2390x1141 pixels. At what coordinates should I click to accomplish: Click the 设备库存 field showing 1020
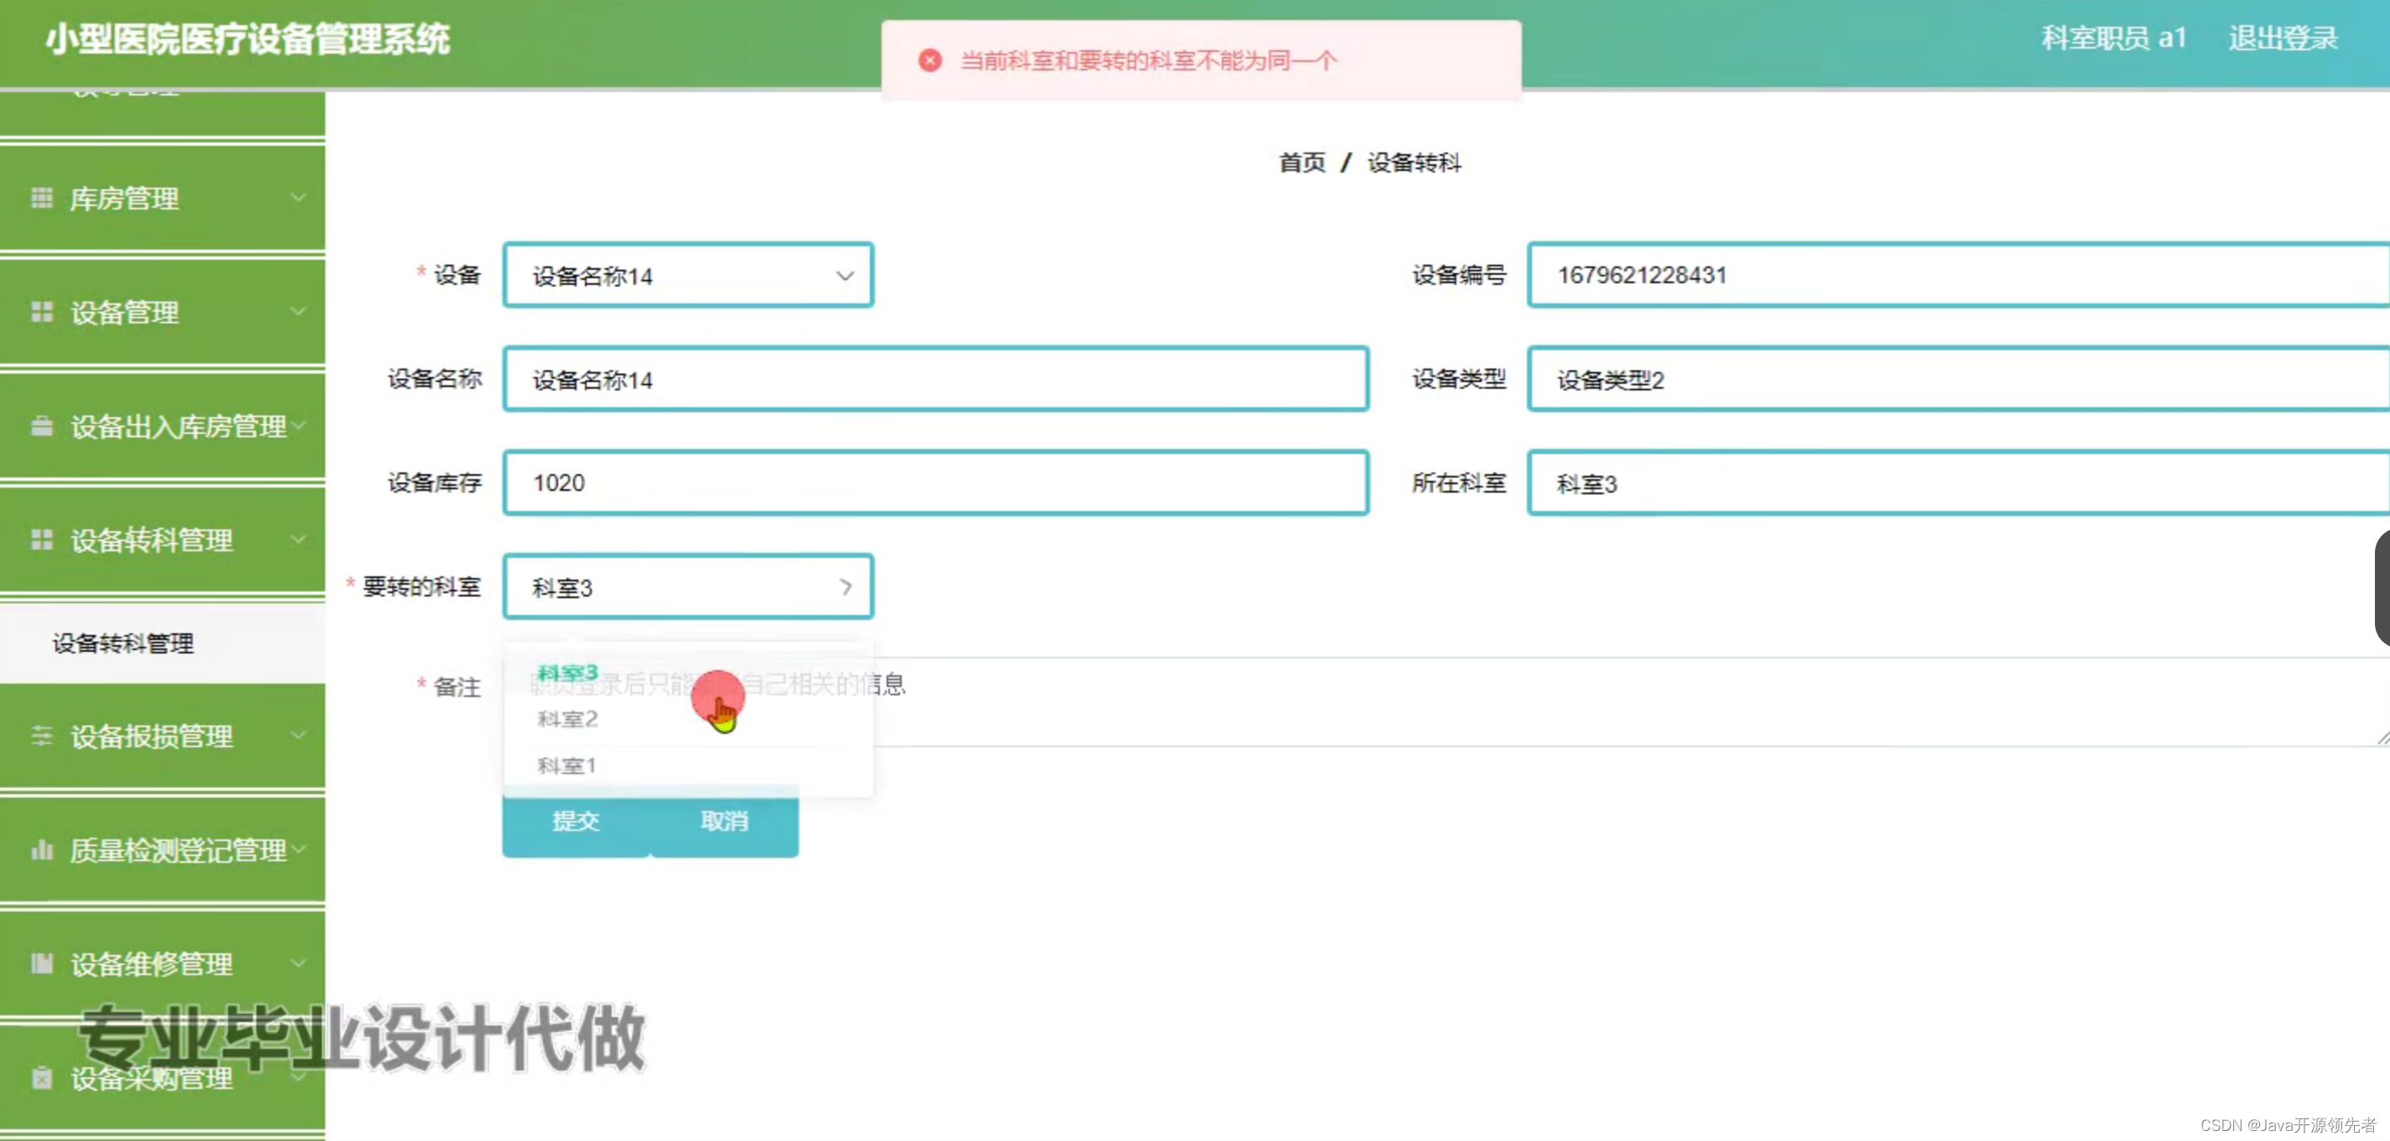click(x=935, y=483)
